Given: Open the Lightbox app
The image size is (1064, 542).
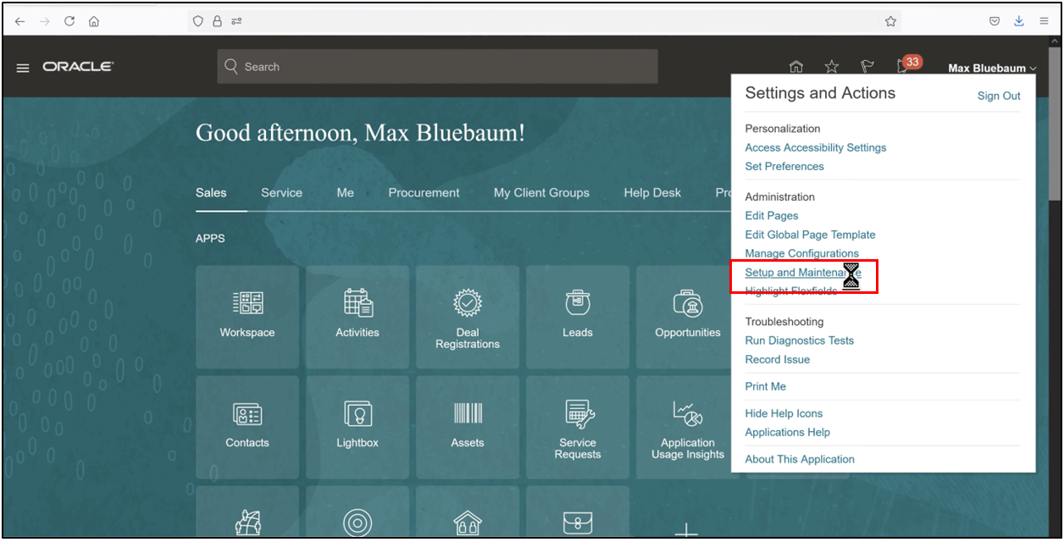Looking at the screenshot, I should [357, 427].
